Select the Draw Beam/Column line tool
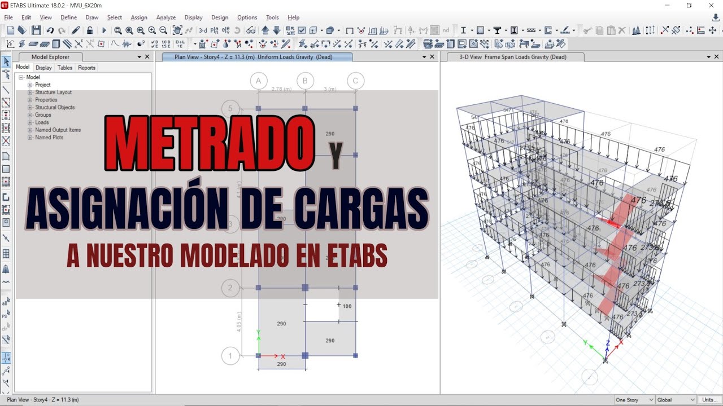Screen dimensions: 723x406 pyautogui.click(x=6, y=90)
